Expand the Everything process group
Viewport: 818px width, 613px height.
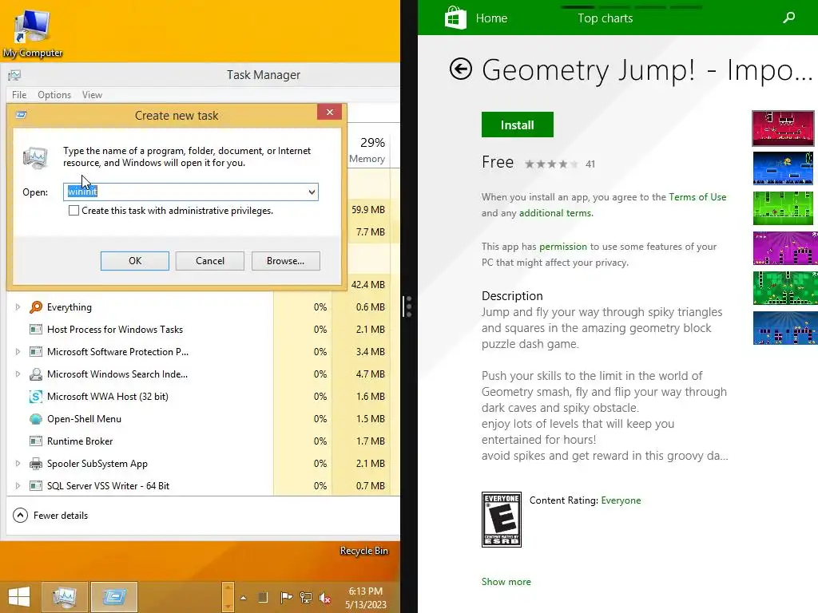(18, 307)
